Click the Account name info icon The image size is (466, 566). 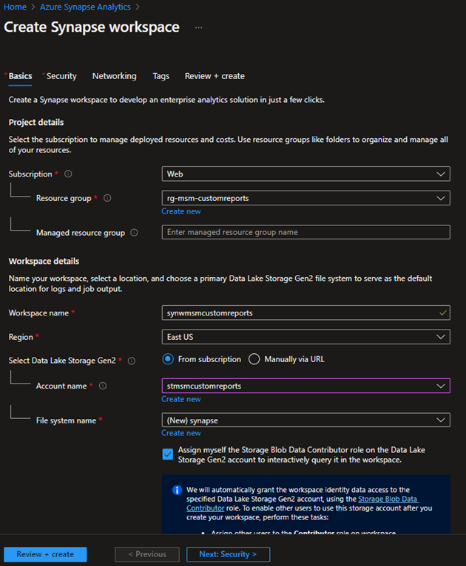pyautogui.click(x=103, y=386)
